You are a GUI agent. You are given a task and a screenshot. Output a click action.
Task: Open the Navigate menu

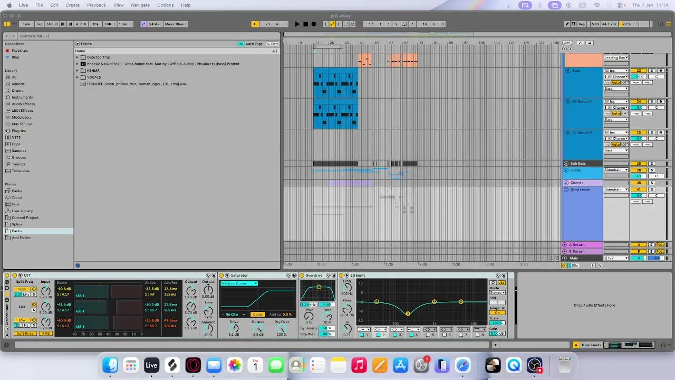pyautogui.click(x=140, y=5)
